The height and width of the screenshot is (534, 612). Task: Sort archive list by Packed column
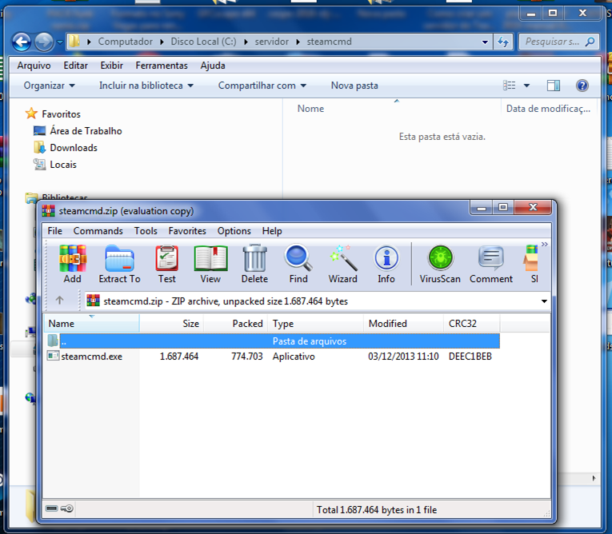[236, 324]
